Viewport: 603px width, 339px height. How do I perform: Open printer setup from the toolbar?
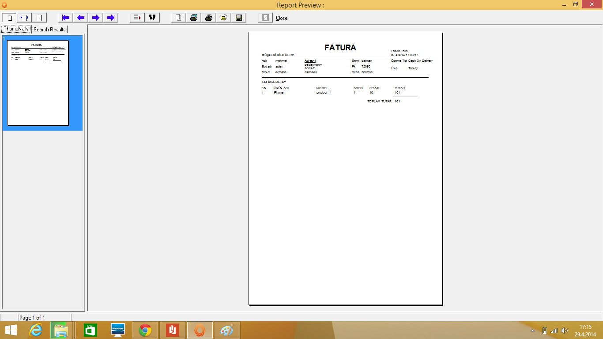(x=194, y=18)
